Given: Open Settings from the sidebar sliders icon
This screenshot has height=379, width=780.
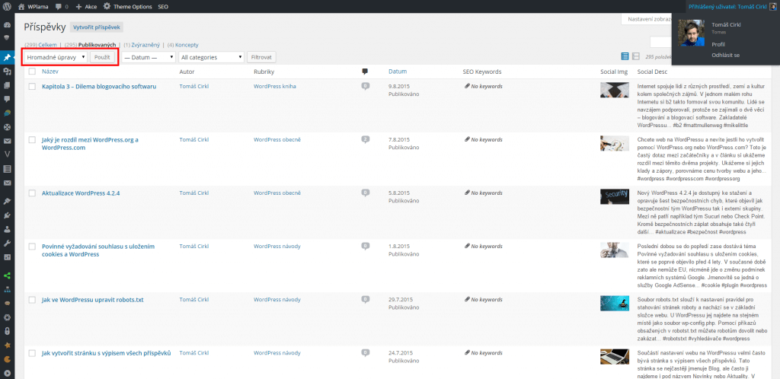Looking at the screenshot, I should (x=7, y=256).
